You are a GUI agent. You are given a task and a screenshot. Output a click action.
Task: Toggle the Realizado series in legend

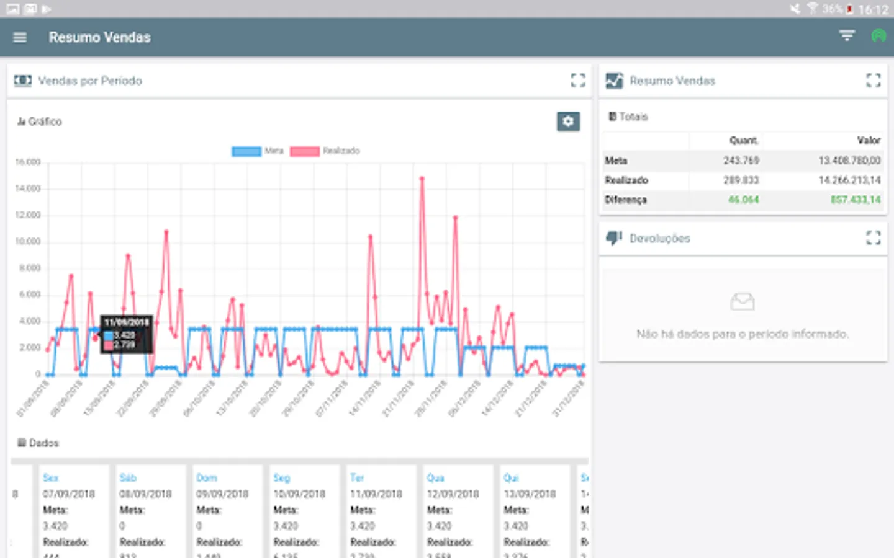(x=324, y=151)
